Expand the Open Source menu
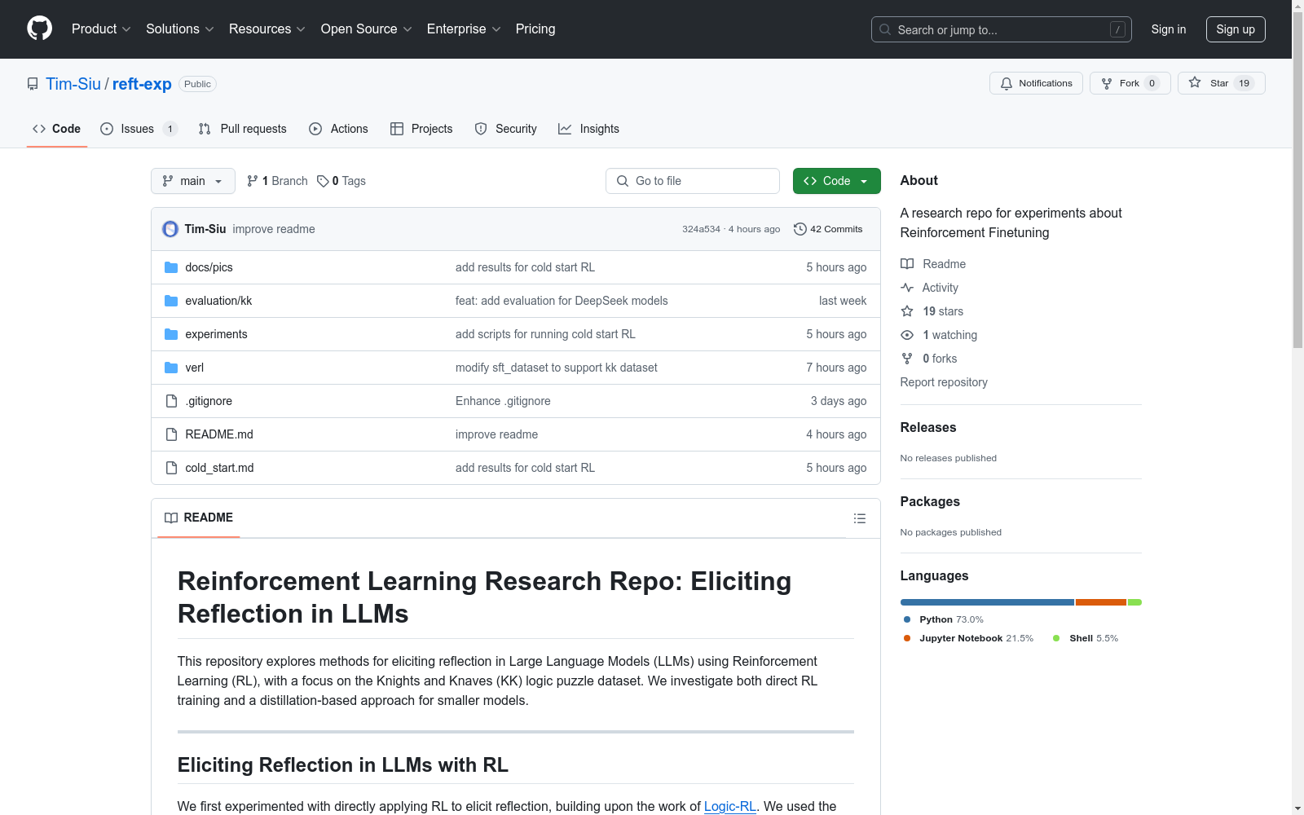1304x815 pixels. [x=366, y=29]
